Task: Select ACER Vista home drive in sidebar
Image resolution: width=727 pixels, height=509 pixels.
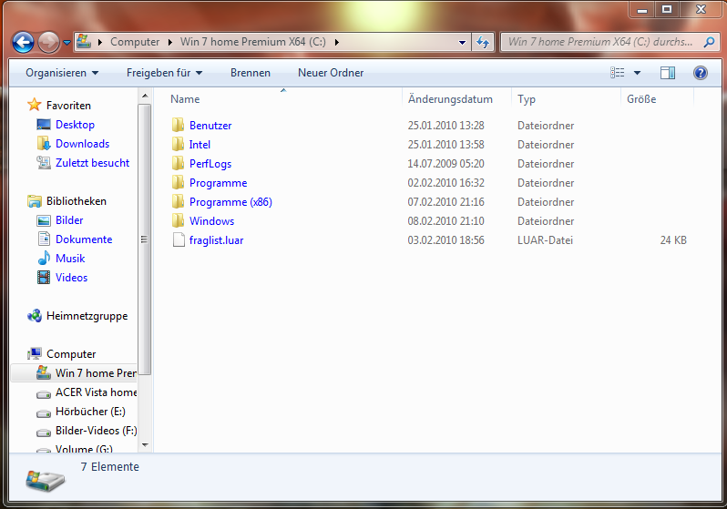Action: click(x=96, y=392)
